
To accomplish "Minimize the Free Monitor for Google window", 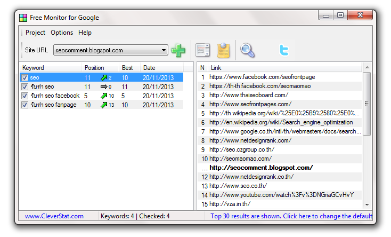I will coord(326,15).
